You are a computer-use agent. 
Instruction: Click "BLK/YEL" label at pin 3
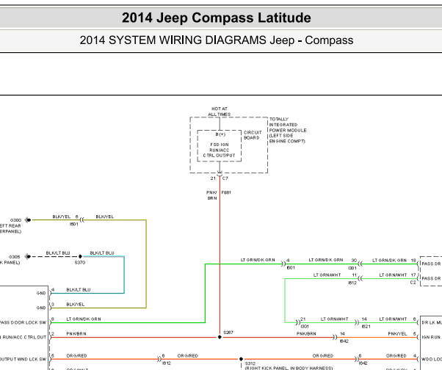coord(76,305)
